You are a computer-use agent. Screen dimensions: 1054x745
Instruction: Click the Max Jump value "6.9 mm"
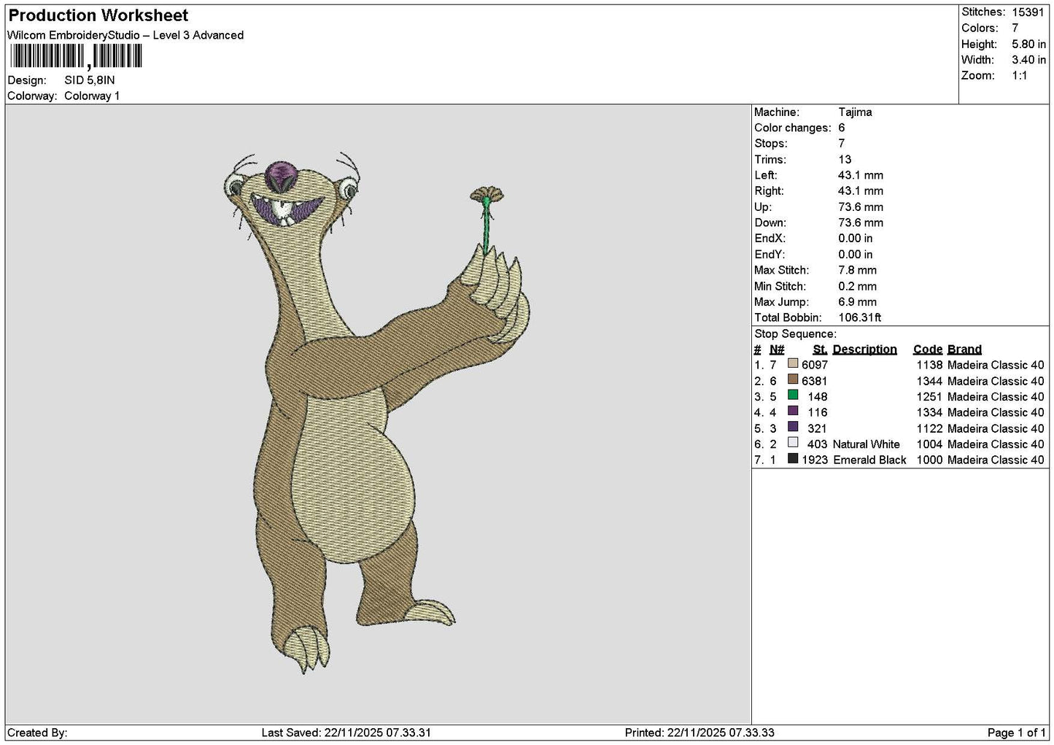coord(858,302)
